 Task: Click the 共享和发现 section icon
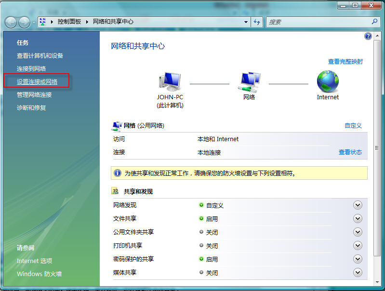(x=115, y=191)
